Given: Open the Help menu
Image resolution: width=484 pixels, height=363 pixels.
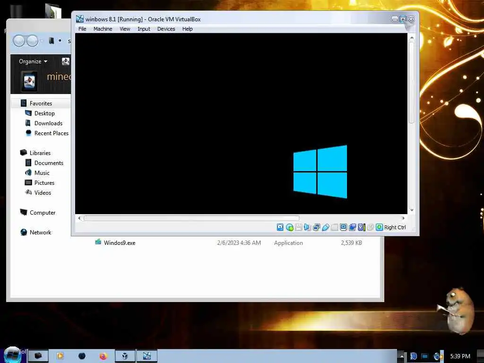Looking at the screenshot, I should 187,29.
